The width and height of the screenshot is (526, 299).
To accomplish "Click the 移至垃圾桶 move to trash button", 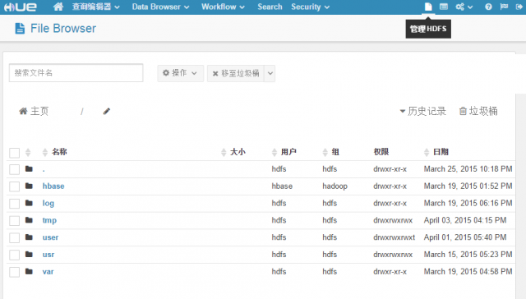I will (x=236, y=73).
